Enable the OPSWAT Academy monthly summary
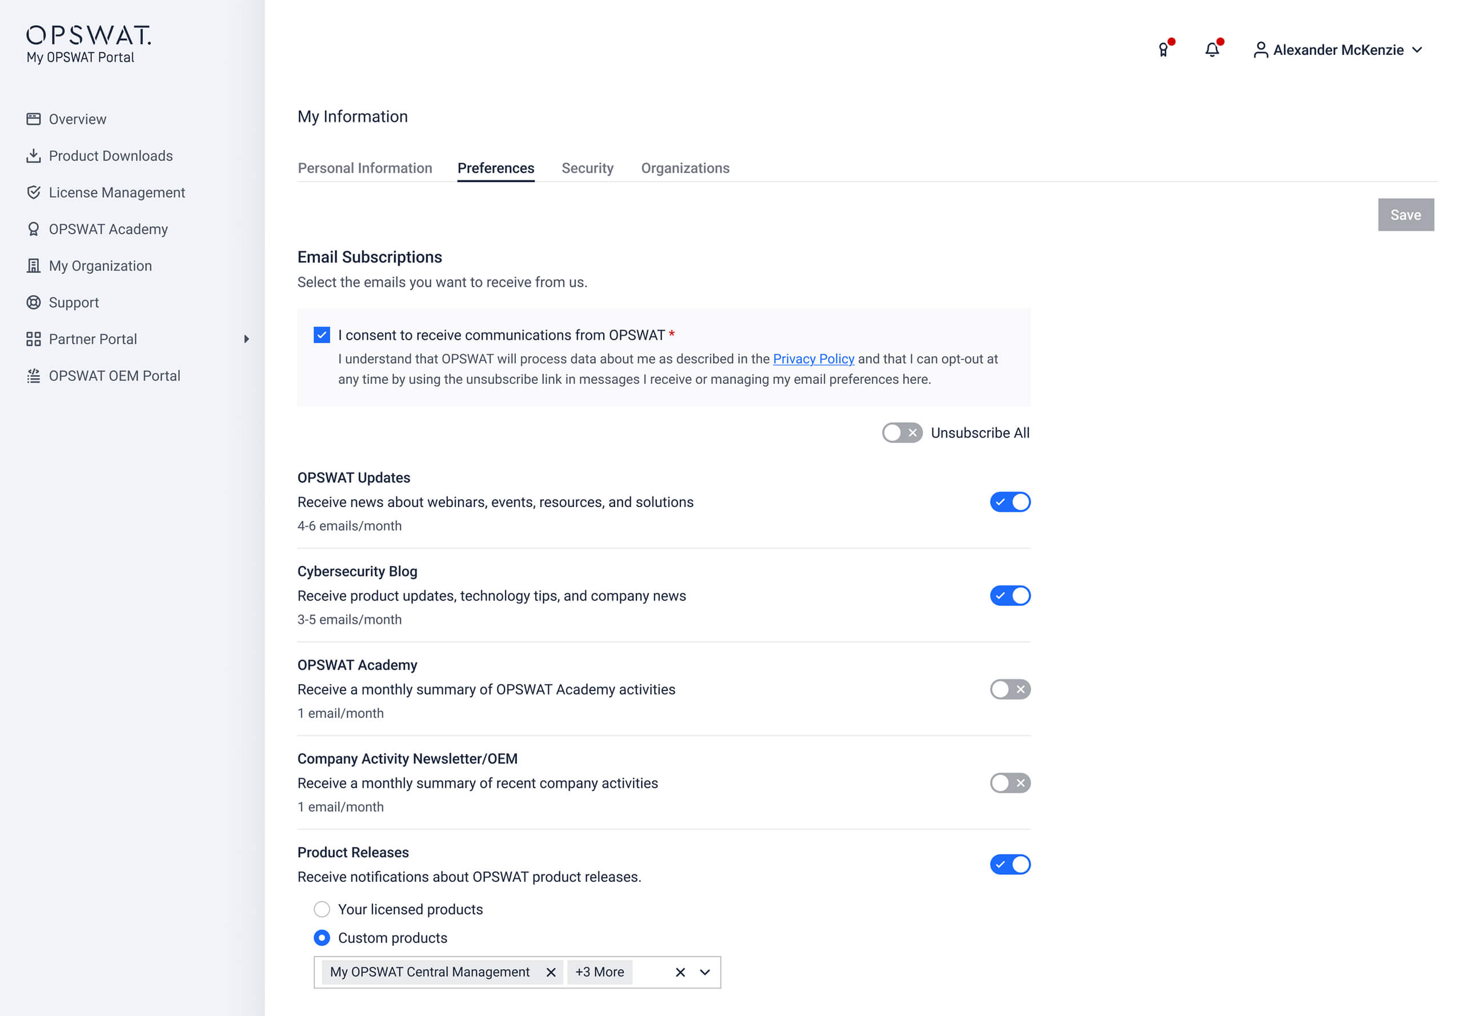 1010,689
